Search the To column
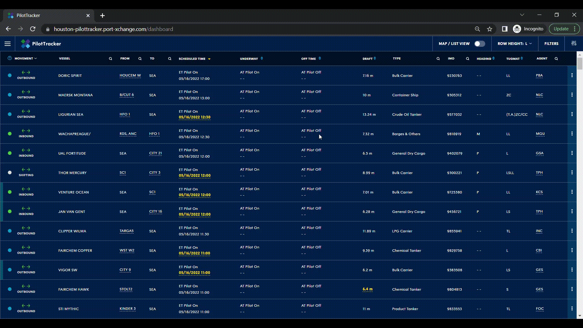The width and height of the screenshot is (583, 328). (x=170, y=59)
